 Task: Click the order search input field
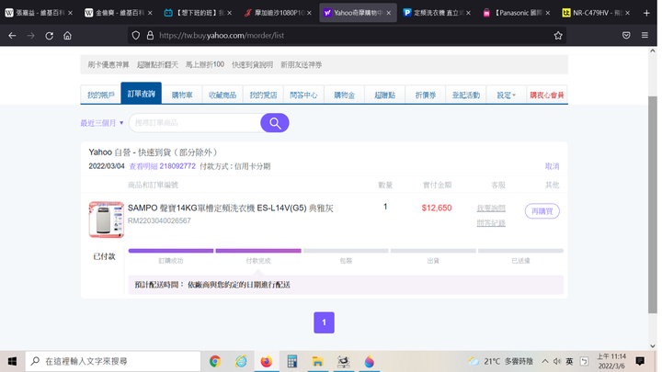pos(195,123)
